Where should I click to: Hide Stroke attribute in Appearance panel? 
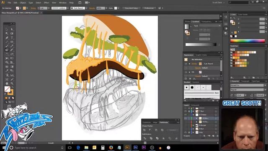[186, 64]
